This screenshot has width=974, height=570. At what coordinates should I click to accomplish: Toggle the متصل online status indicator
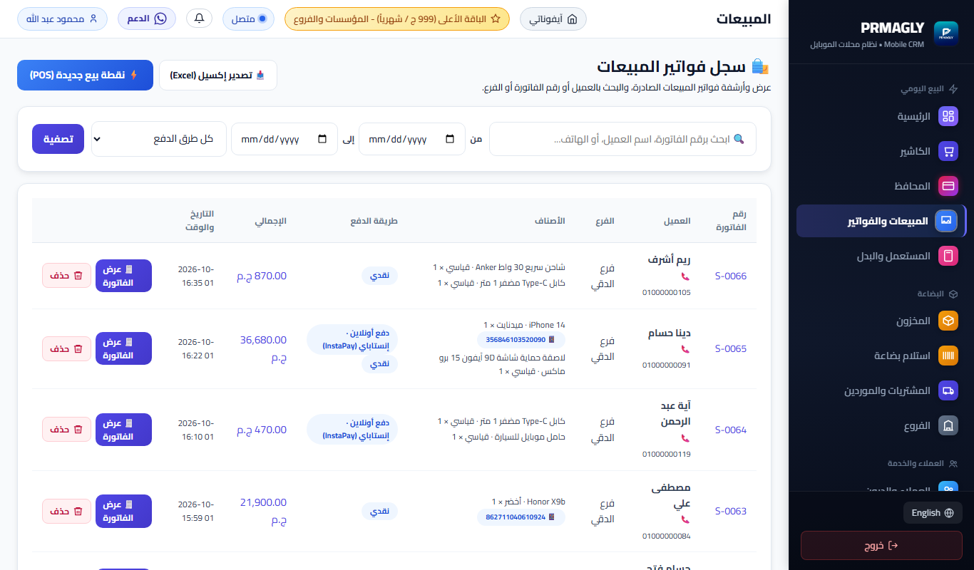248,19
